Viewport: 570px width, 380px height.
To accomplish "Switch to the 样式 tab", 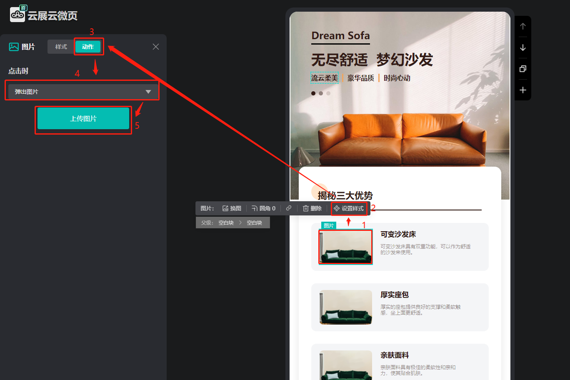I will point(61,47).
